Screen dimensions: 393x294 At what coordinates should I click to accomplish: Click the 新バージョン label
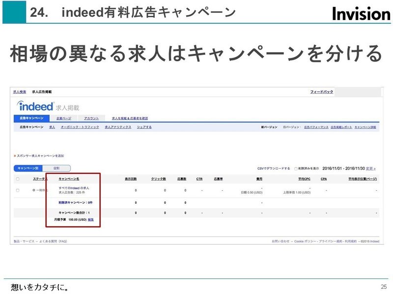click(x=269, y=127)
